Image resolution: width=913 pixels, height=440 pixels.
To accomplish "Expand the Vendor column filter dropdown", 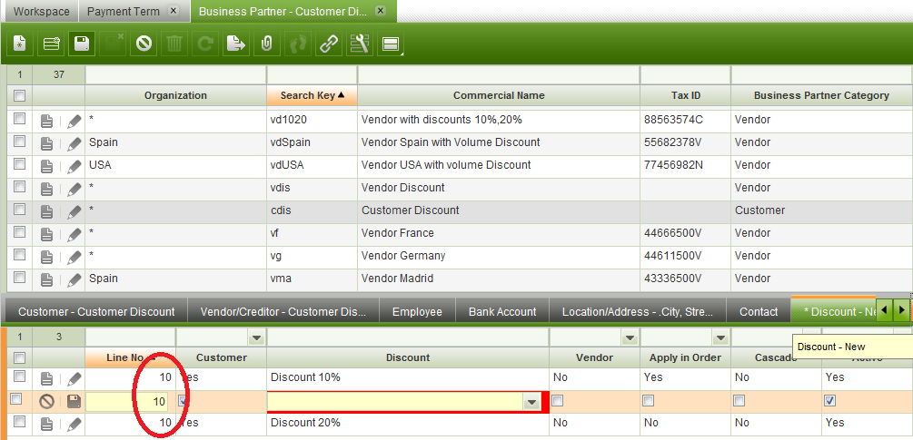I will tap(629, 337).
